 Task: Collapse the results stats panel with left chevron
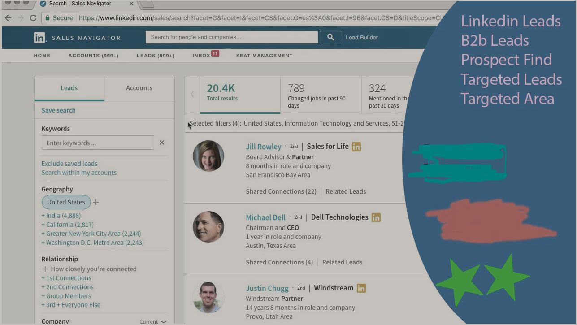pyautogui.click(x=192, y=94)
